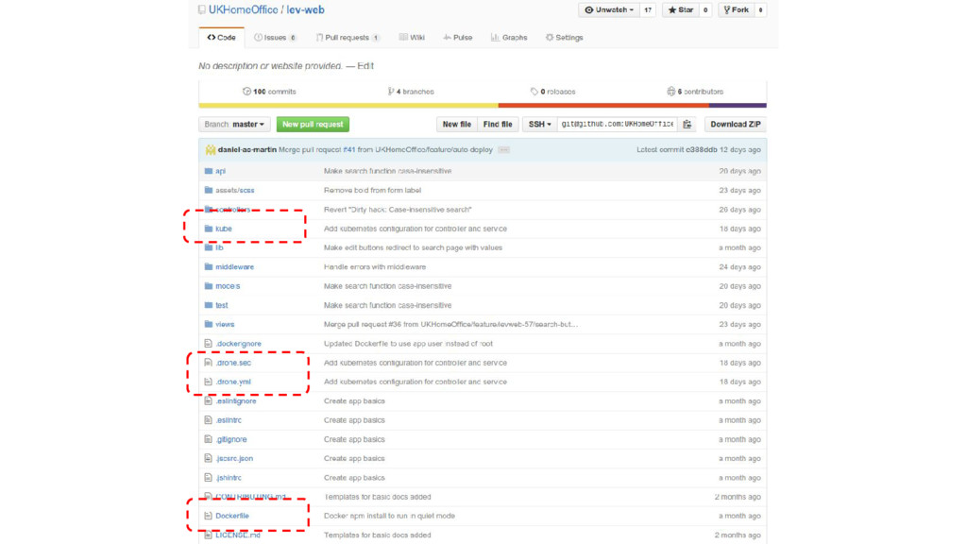Open the .drone.yml file
The width and height of the screenshot is (967, 544).
(x=233, y=382)
